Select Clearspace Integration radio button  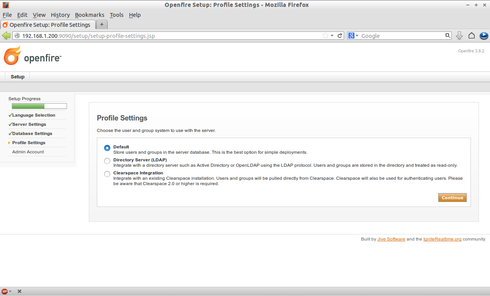point(107,174)
